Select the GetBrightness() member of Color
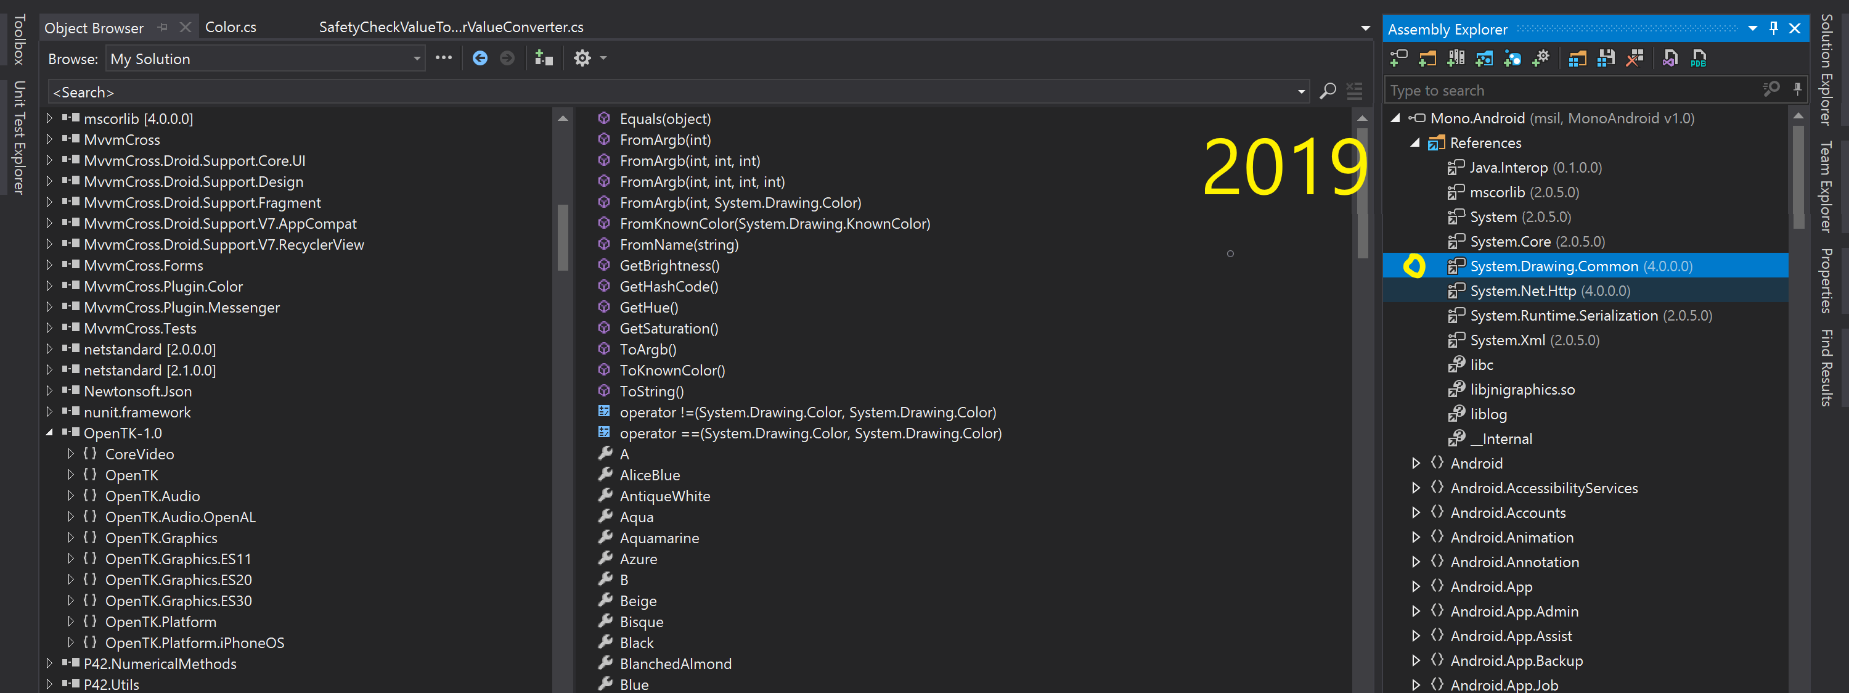 [x=669, y=265]
